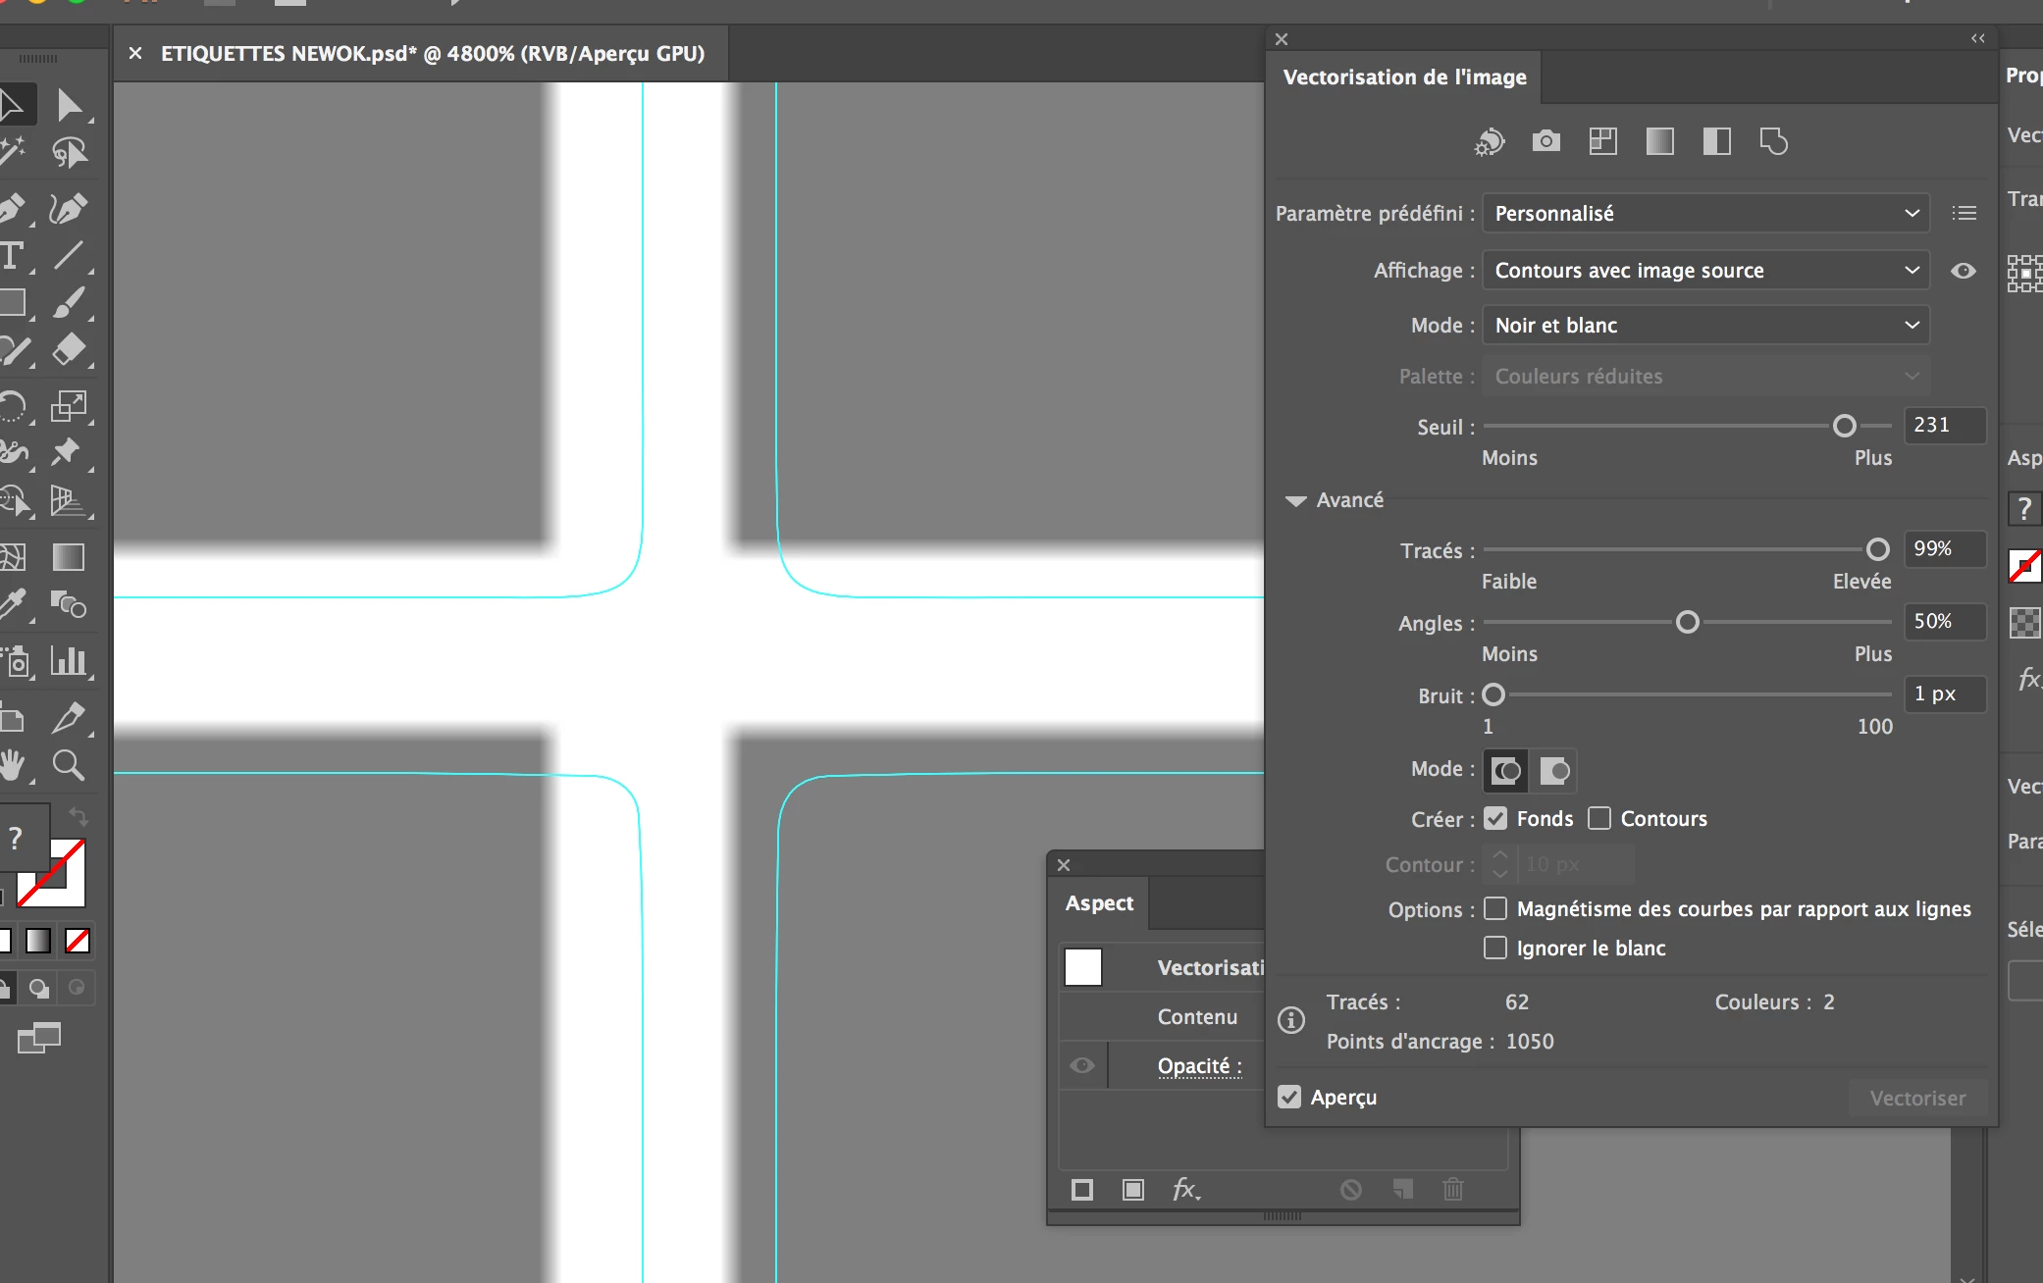Click the Black and White preset icon
The height and width of the screenshot is (1283, 2043).
[x=1717, y=141]
